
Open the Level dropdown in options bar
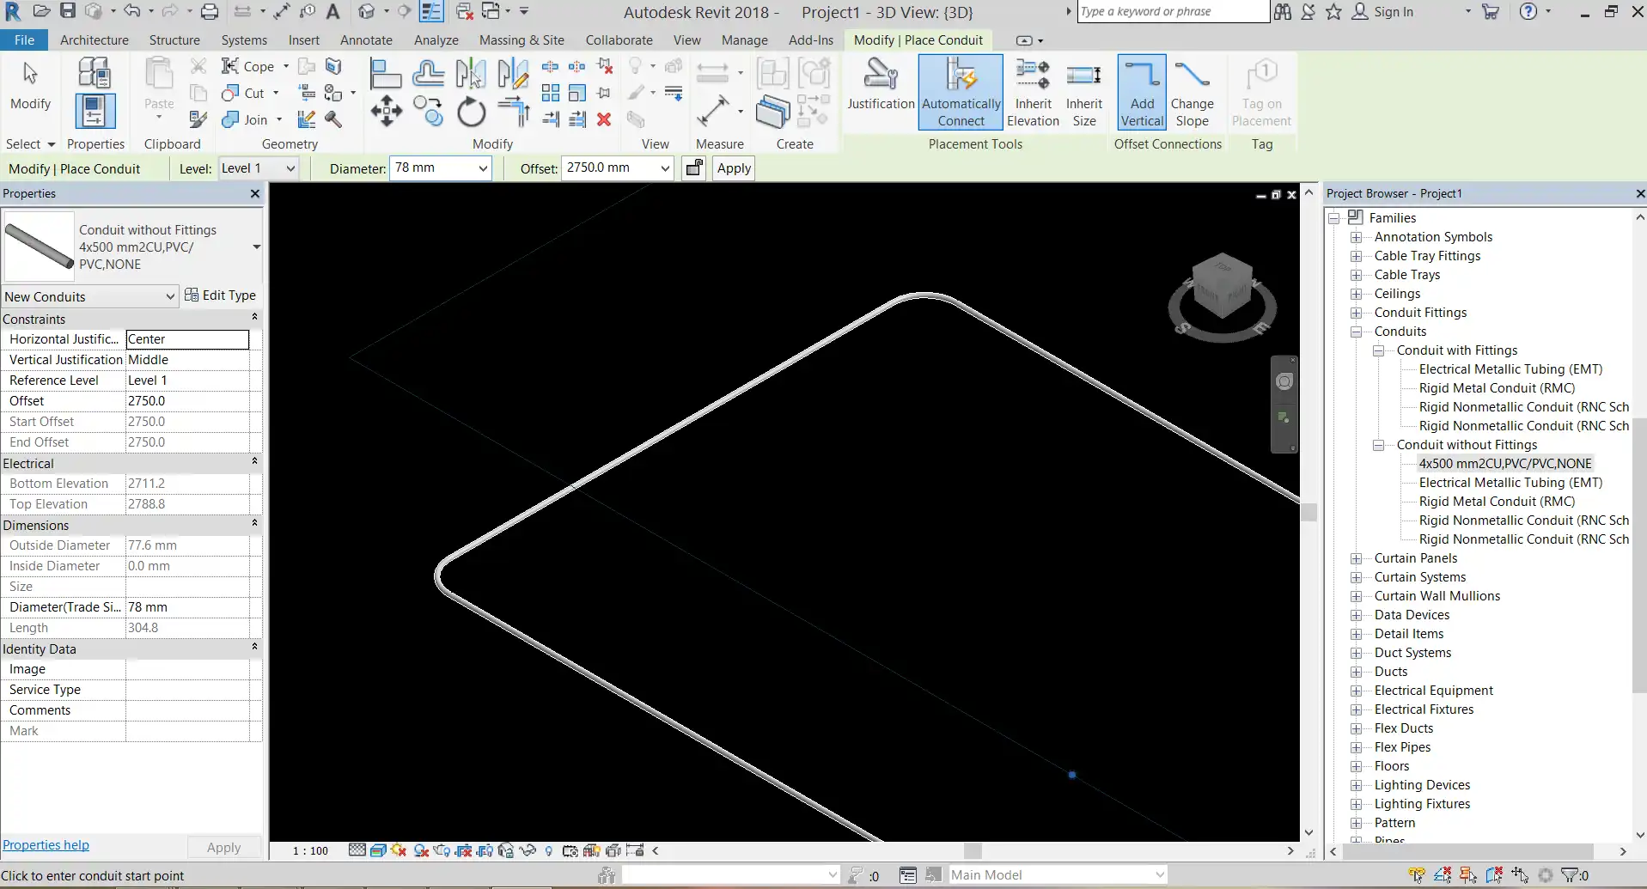tap(290, 168)
